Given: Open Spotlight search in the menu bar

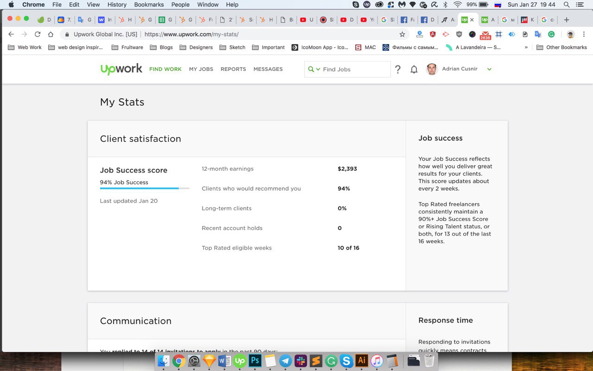Looking at the screenshot, I should coord(566,5).
